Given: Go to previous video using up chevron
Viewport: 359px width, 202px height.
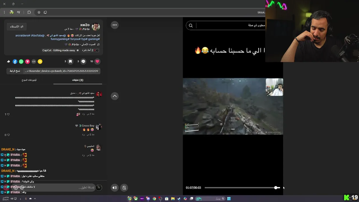Looking at the screenshot, I should (115, 96).
